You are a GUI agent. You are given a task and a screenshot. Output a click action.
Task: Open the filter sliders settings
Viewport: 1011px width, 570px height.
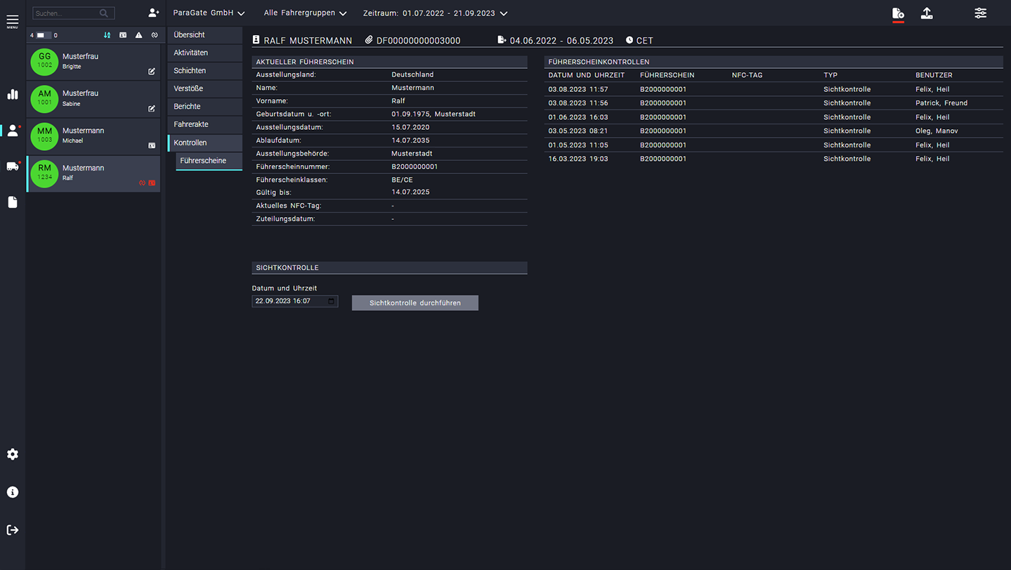pyautogui.click(x=980, y=13)
